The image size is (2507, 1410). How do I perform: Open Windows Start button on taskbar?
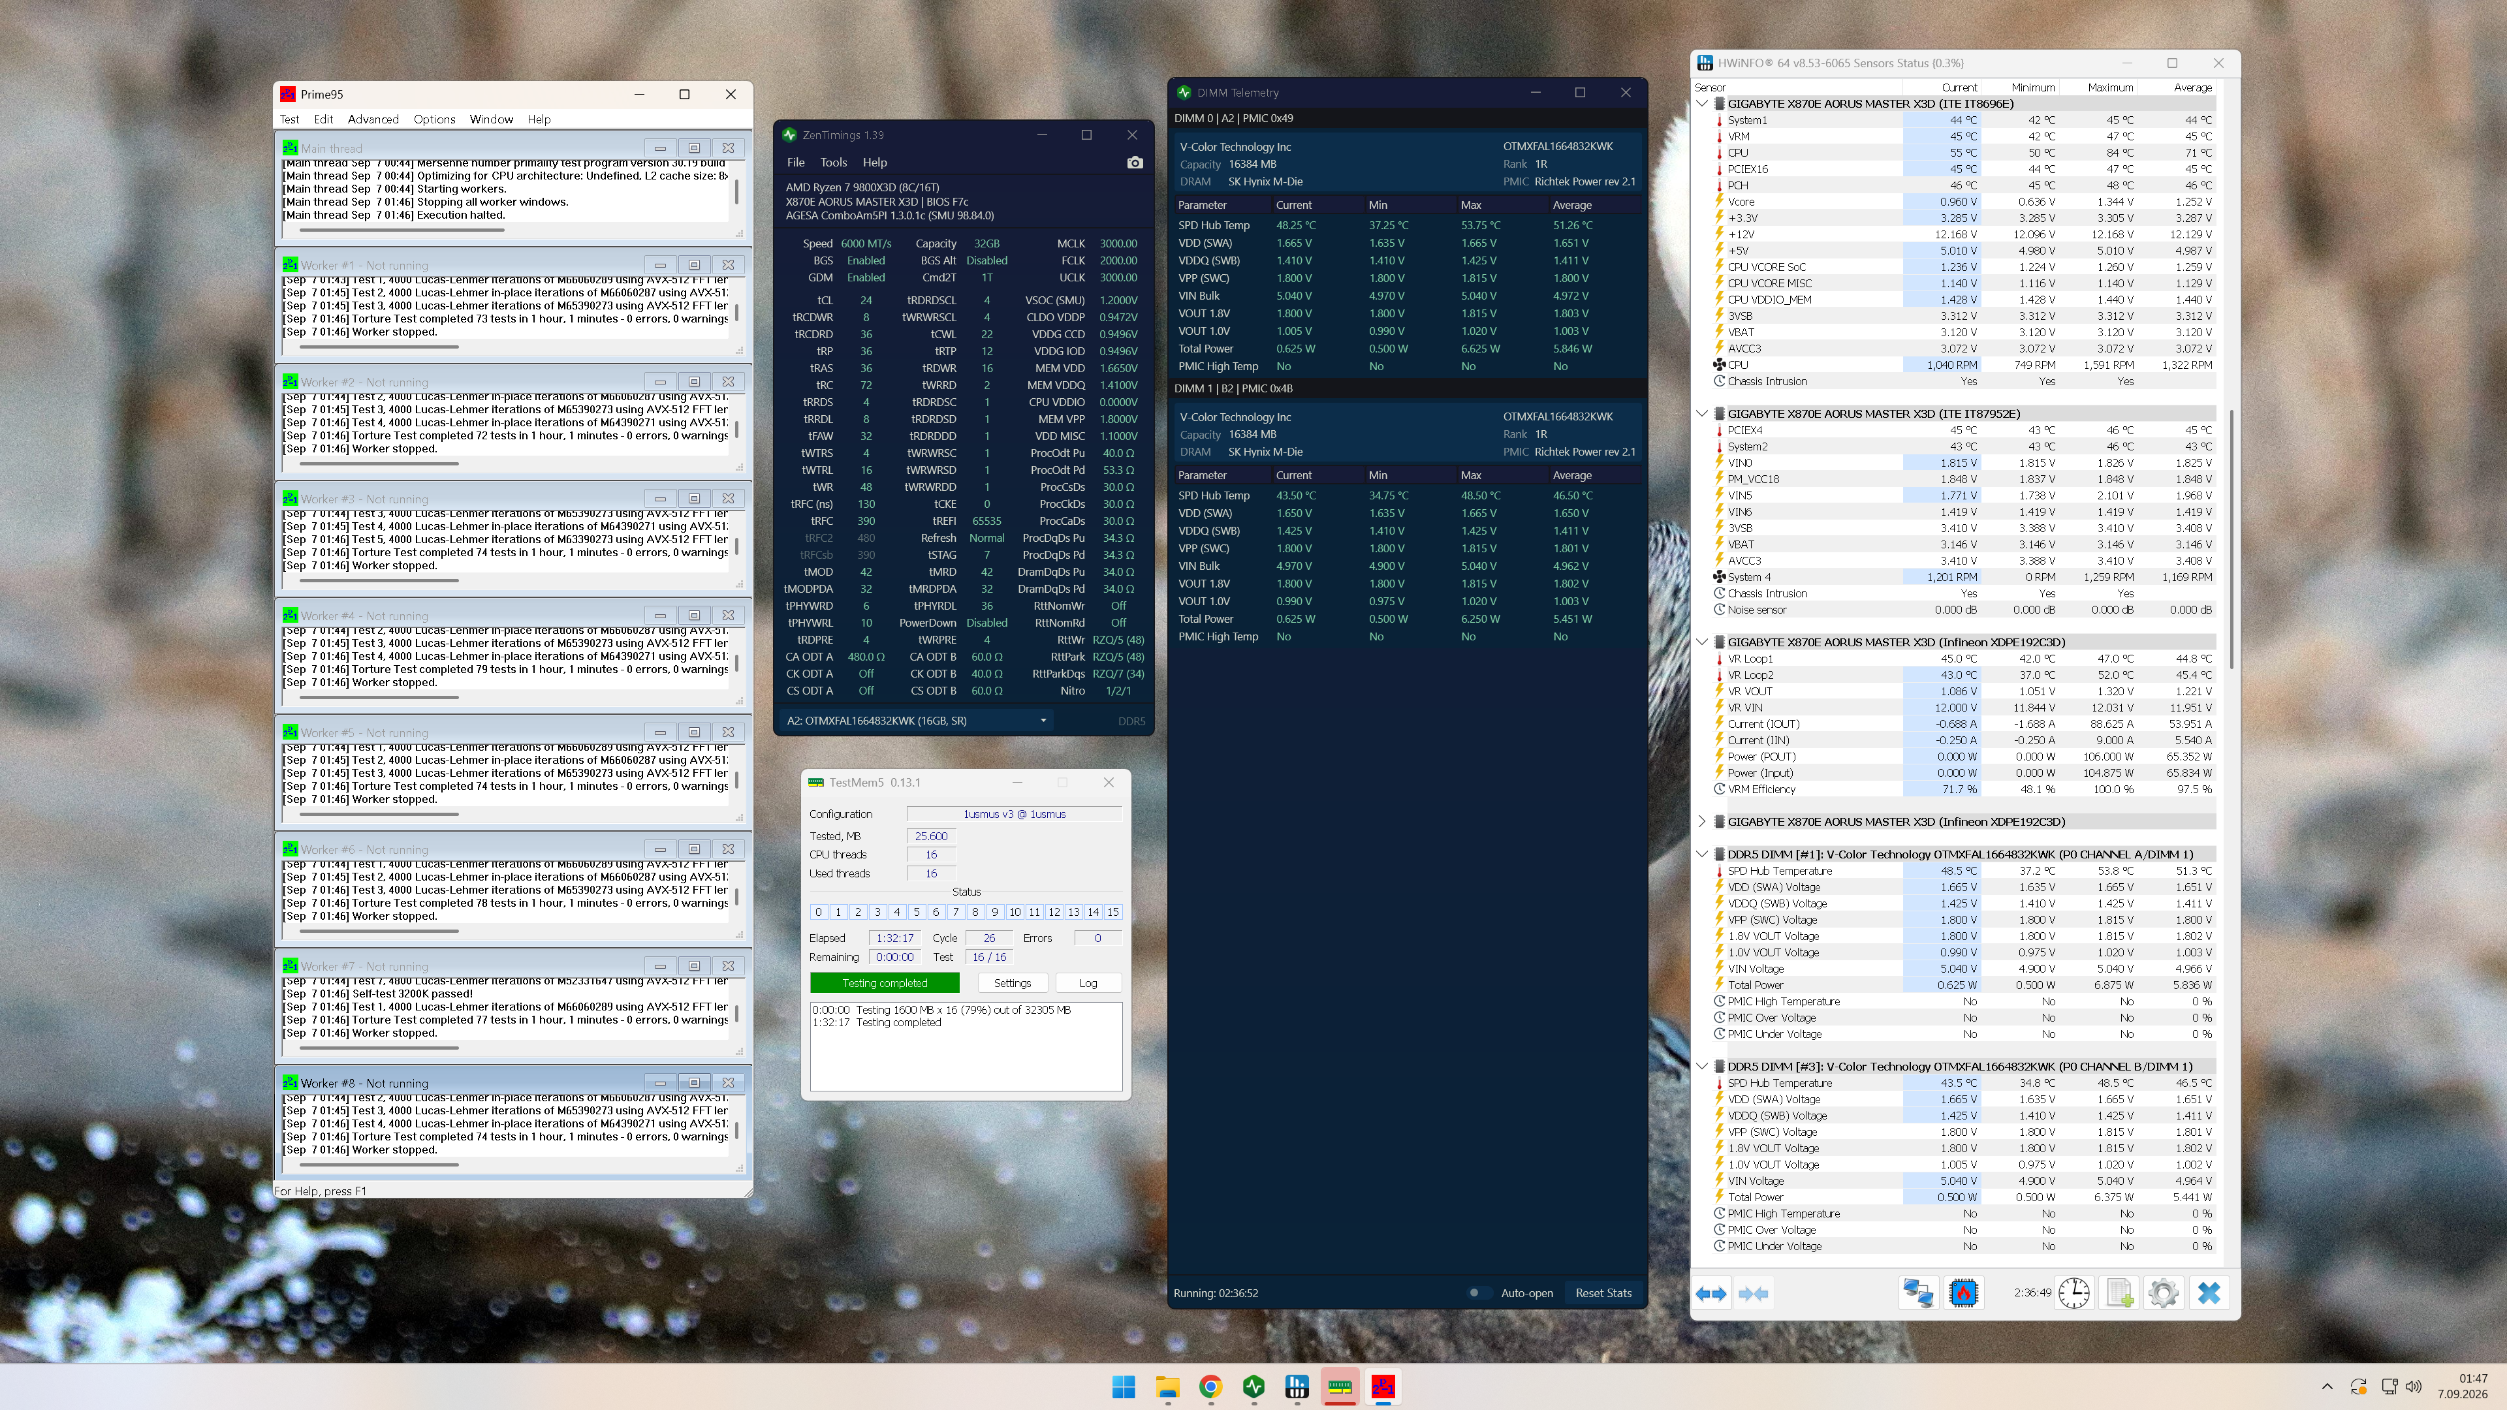(x=1124, y=1386)
